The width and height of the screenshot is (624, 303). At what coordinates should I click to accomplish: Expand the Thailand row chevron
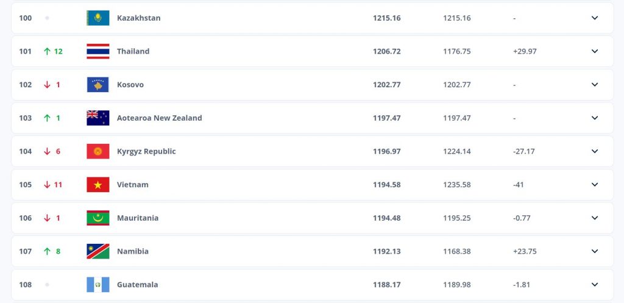(595, 51)
